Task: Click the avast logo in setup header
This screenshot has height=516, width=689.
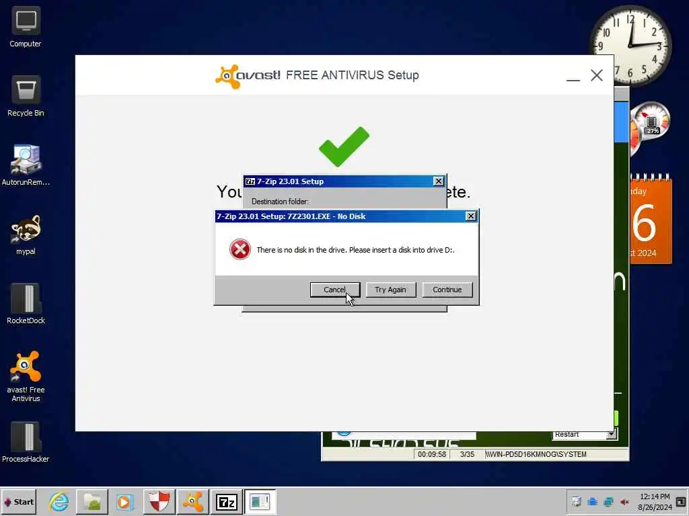Action: pos(248,77)
